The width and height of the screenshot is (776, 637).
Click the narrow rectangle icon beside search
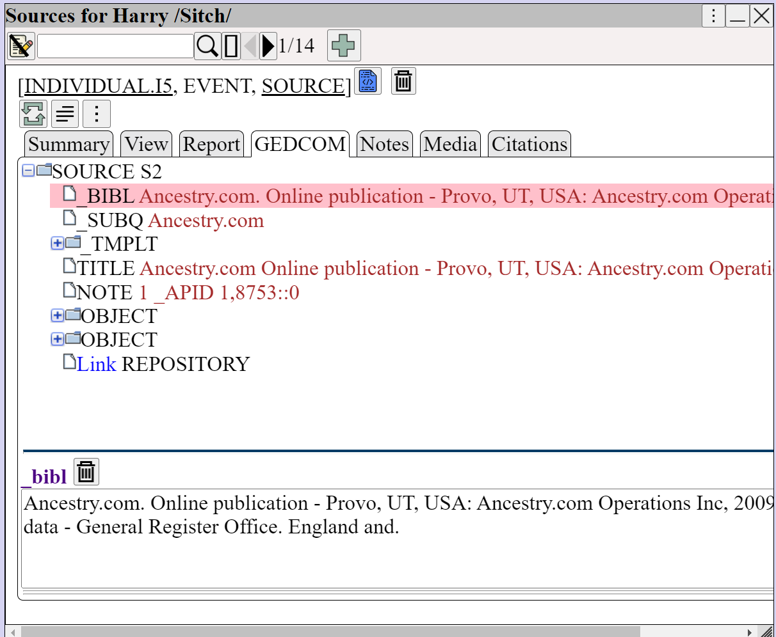231,46
